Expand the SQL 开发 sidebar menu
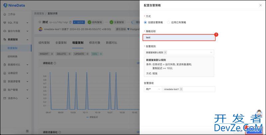This screenshot has height=135, width=266. (27, 23)
